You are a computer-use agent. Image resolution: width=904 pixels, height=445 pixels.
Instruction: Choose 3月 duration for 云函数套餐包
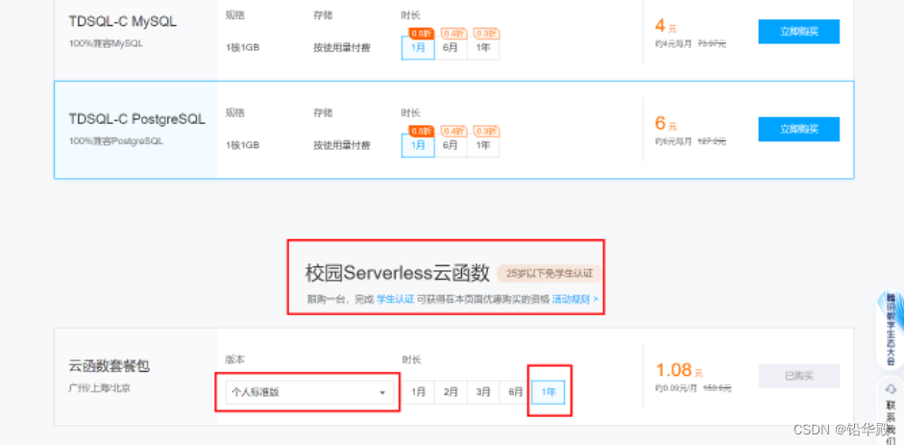(x=483, y=392)
